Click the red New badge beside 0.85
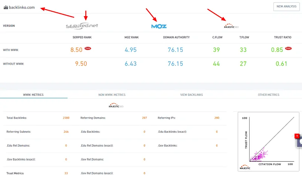Viewport: 302px width, 180px height. pyautogui.click(x=289, y=48)
